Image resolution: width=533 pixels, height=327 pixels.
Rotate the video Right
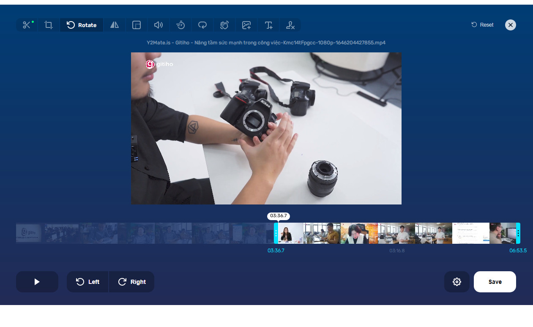(132, 282)
